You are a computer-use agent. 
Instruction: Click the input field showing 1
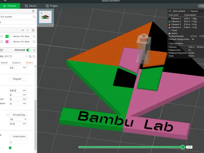pos(18,142)
